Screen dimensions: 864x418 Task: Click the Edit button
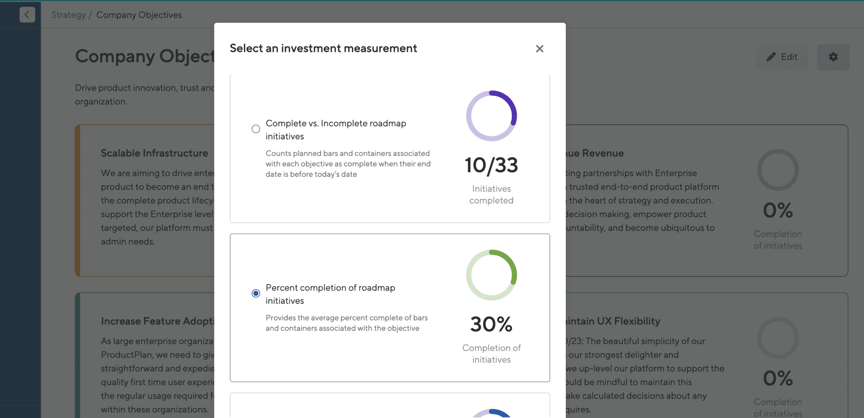[x=783, y=57]
